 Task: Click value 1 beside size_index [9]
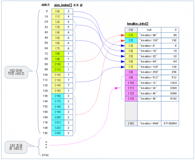coord(68,59)
